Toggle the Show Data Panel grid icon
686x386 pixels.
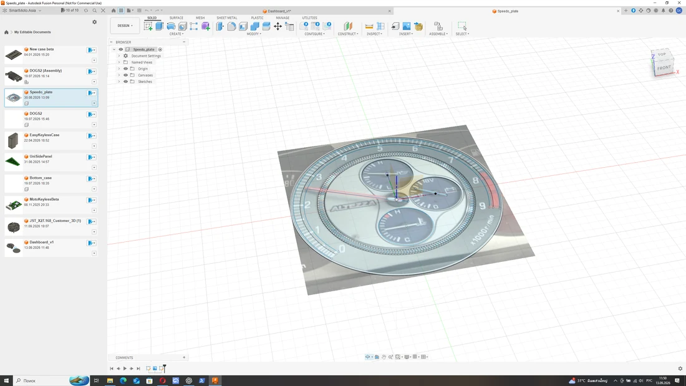pyautogui.click(x=121, y=11)
